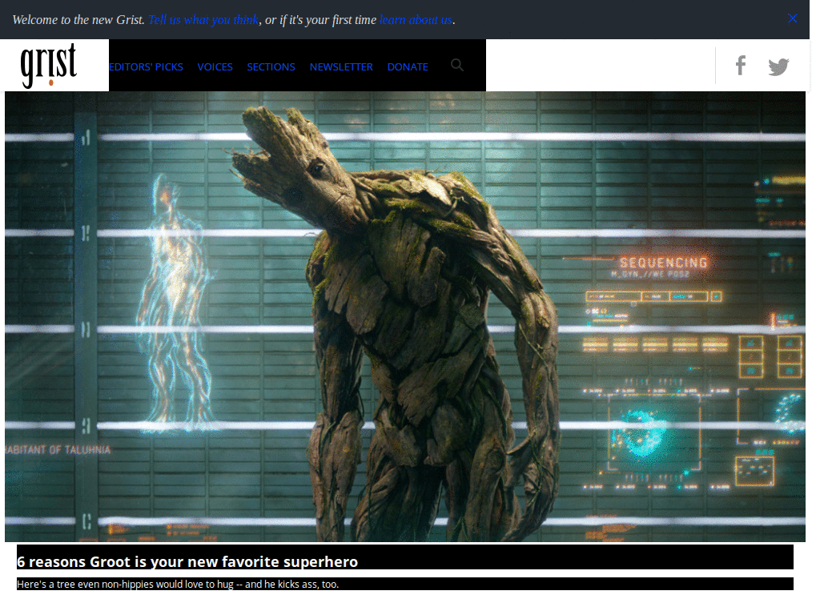
Task: Open the Editors' Picks menu item
Action: (x=146, y=67)
